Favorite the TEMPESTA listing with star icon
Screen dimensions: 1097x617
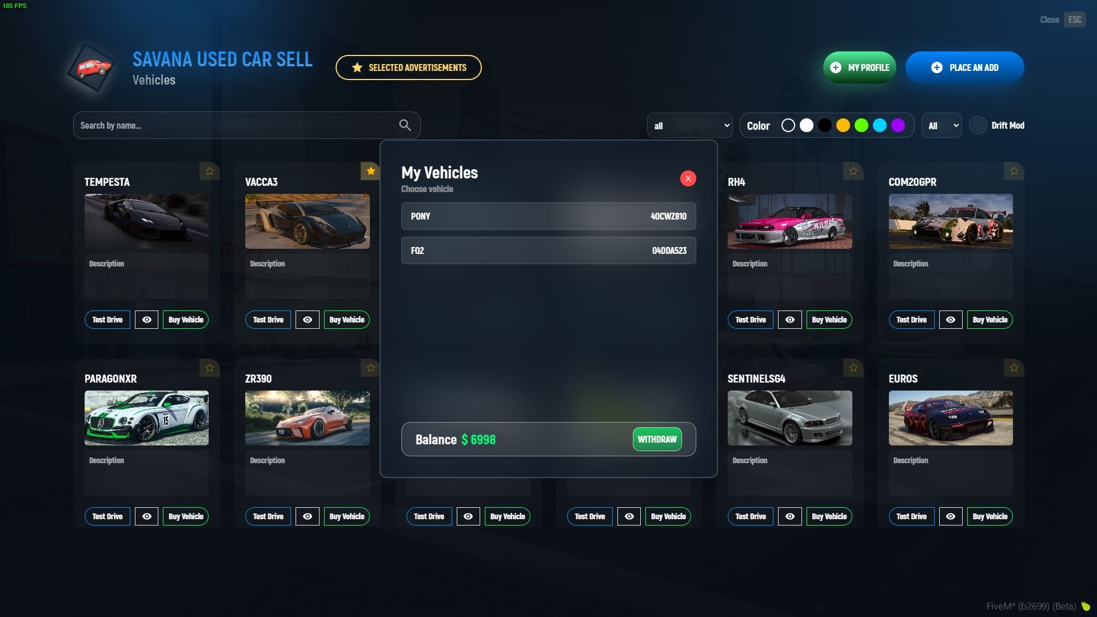209,171
